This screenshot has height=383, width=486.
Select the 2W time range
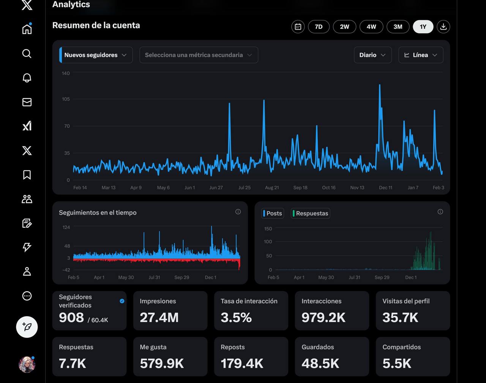tap(344, 27)
